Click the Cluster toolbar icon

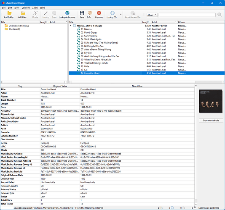point(35,13)
